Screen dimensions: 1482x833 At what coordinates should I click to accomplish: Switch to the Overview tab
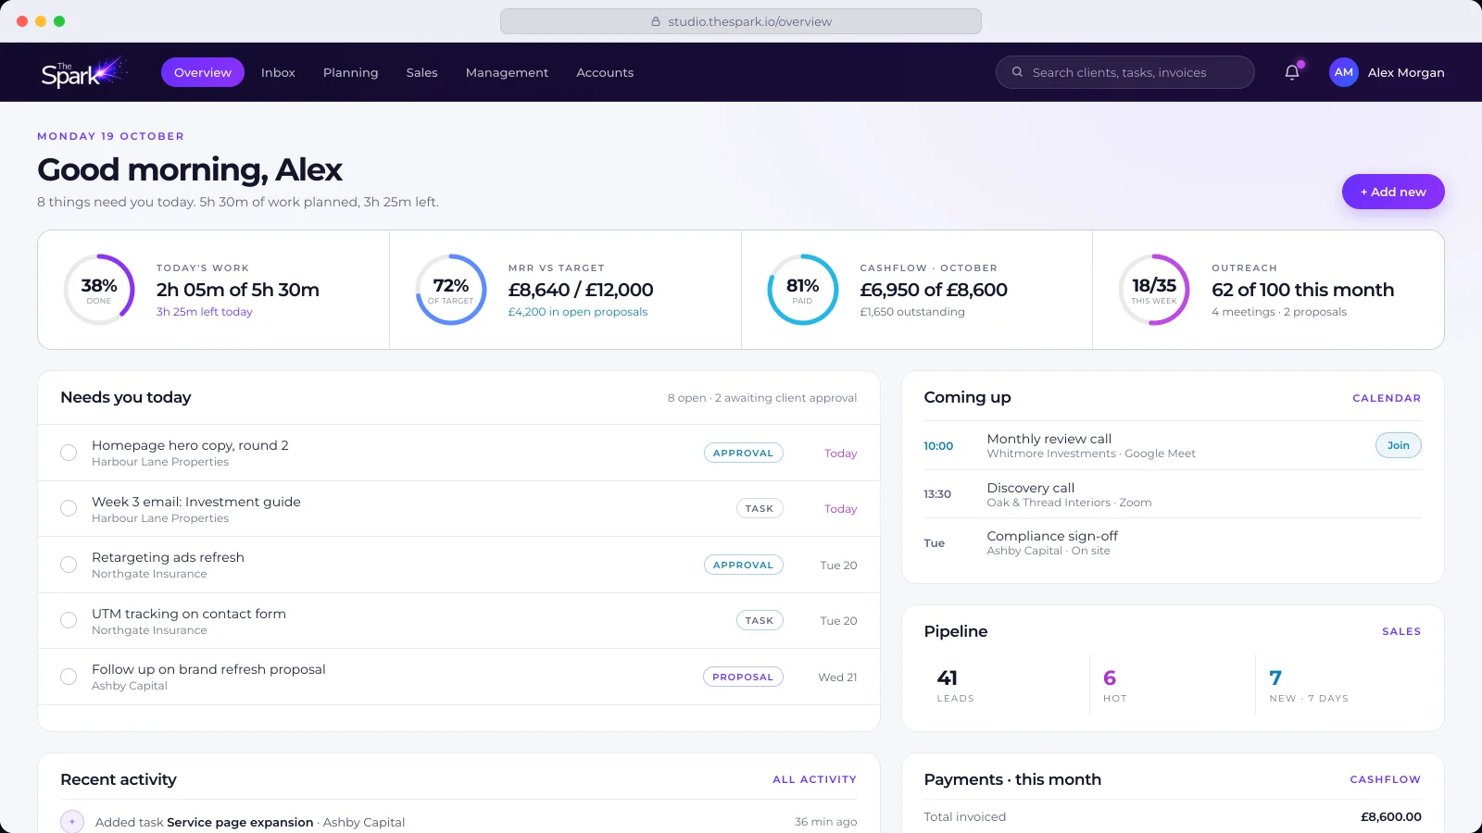point(203,72)
